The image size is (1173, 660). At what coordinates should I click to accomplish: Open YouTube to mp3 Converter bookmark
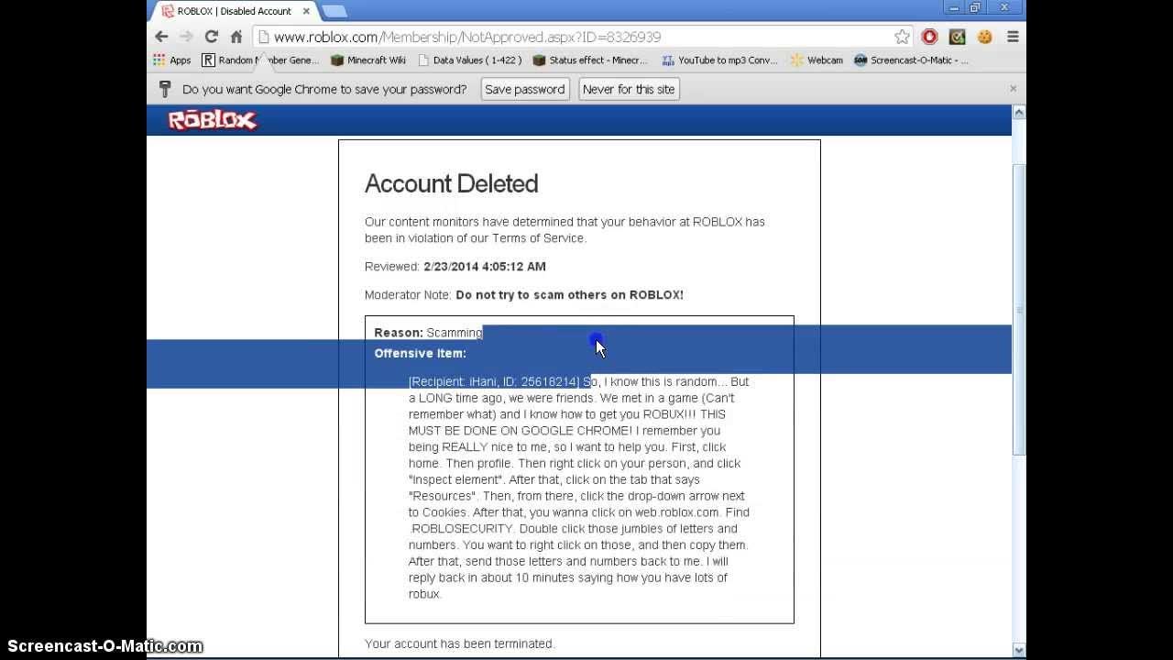(x=720, y=60)
